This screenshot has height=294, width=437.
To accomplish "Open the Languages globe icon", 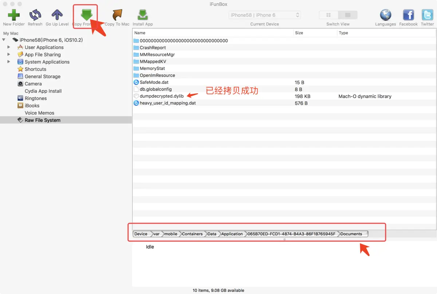I will [385, 15].
